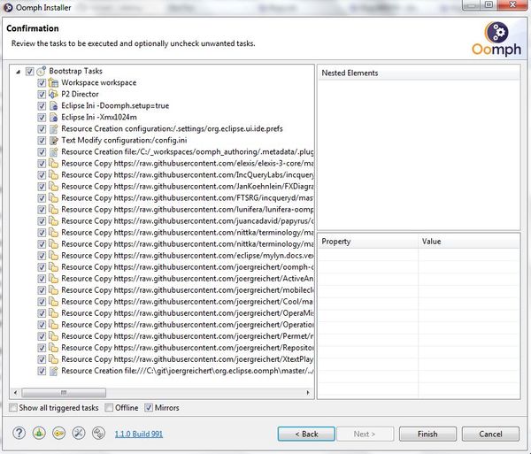Select the joergreichert/ActiveAn Resource Copy row text
The height and width of the screenshot is (454, 531).
pyautogui.click(x=188, y=279)
